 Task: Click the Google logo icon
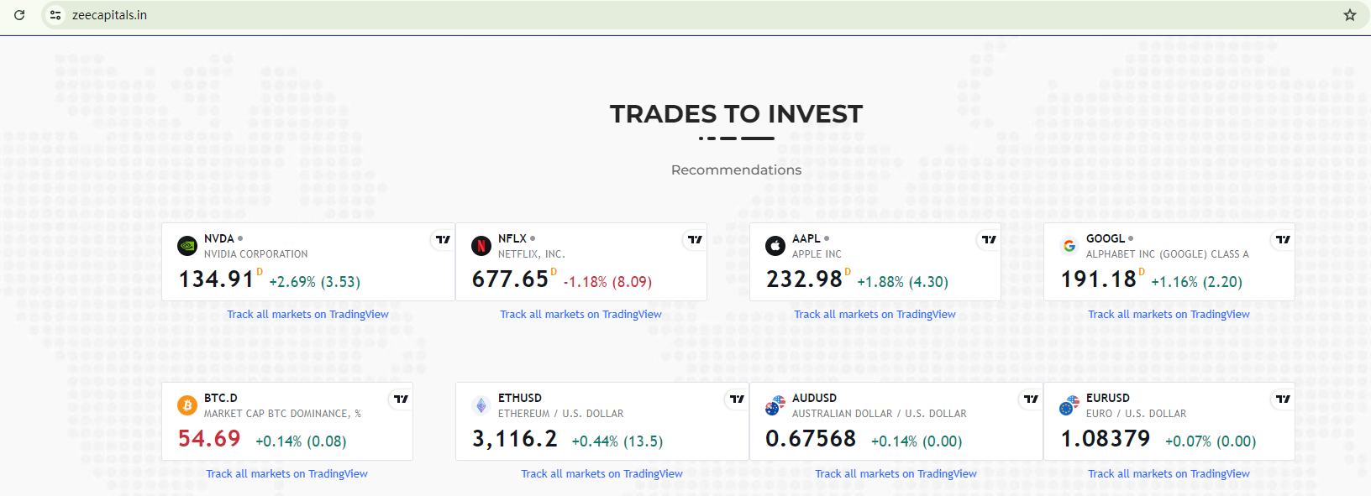click(x=1069, y=246)
